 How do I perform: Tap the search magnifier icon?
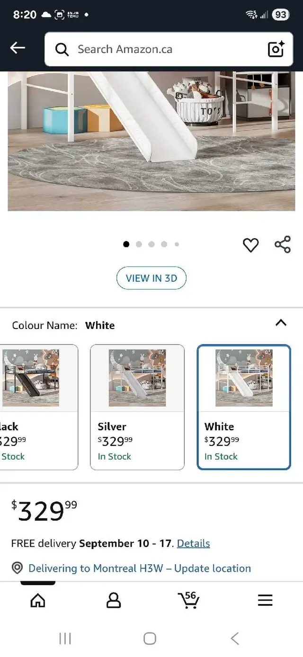[x=62, y=49]
